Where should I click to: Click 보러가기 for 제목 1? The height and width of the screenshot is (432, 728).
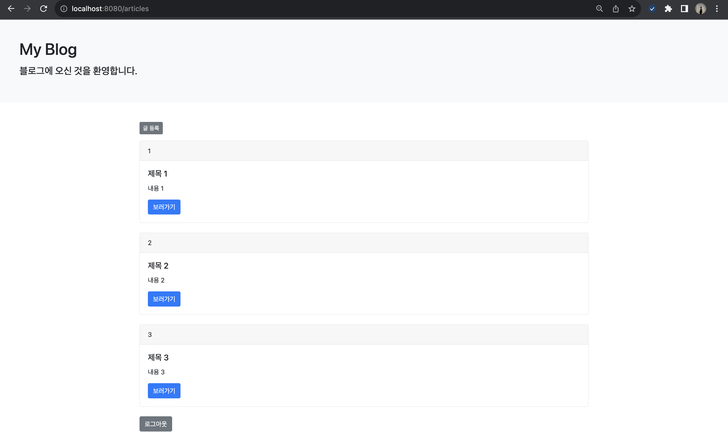click(164, 207)
